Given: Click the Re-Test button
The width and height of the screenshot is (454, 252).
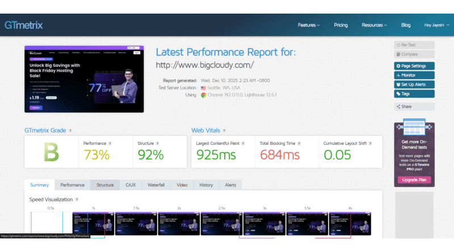Looking at the screenshot, I should point(414,45).
